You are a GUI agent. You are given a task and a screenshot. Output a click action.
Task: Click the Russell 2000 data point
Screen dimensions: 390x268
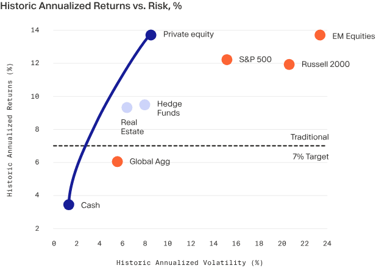coord(289,64)
